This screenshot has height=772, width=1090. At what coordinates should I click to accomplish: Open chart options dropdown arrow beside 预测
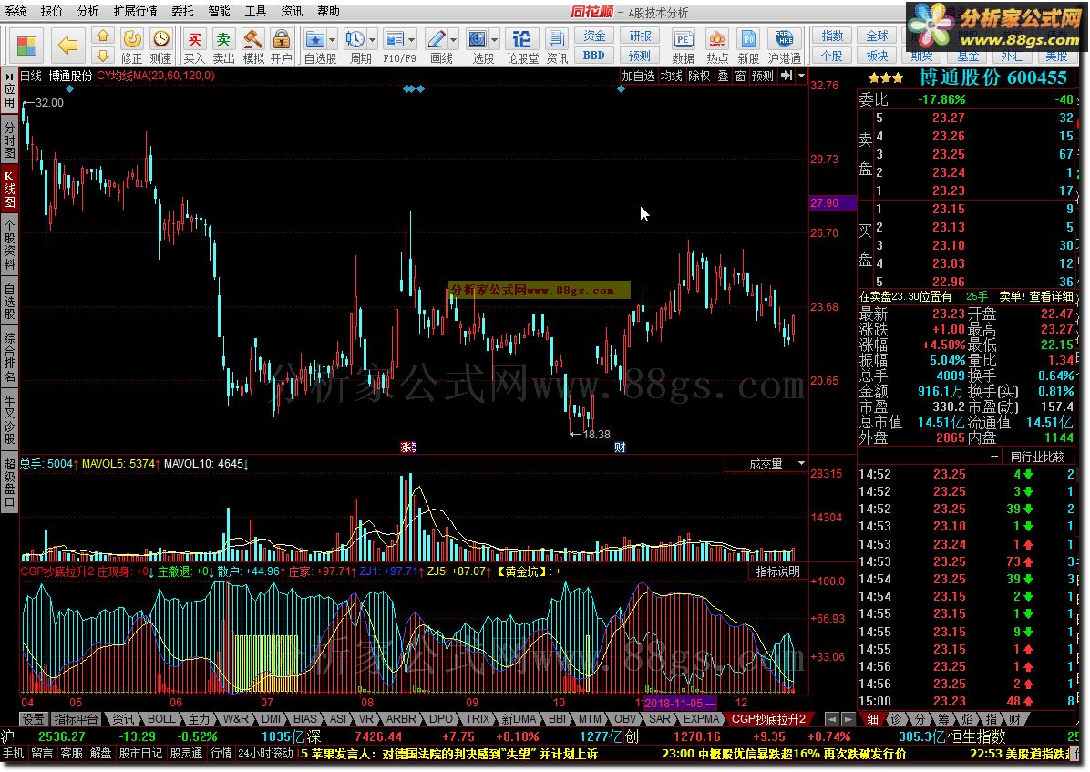coord(801,76)
